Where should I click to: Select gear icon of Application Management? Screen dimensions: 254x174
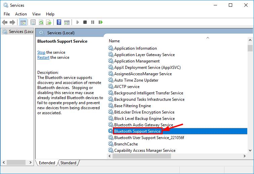point(111,61)
